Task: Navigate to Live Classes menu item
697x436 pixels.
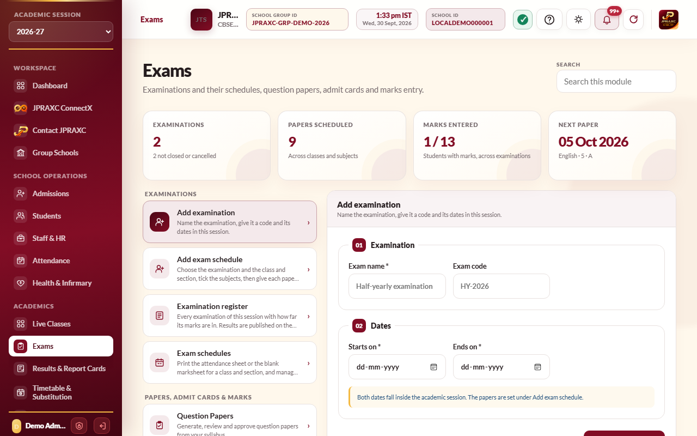Action: click(x=61, y=324)
